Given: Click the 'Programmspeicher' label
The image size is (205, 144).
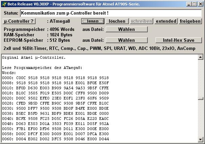Looking at the screenshot, I should click(24, 30).
